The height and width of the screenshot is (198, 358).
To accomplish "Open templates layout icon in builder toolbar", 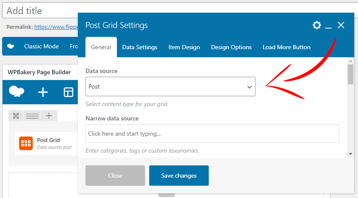I will (x=68, y=92).
